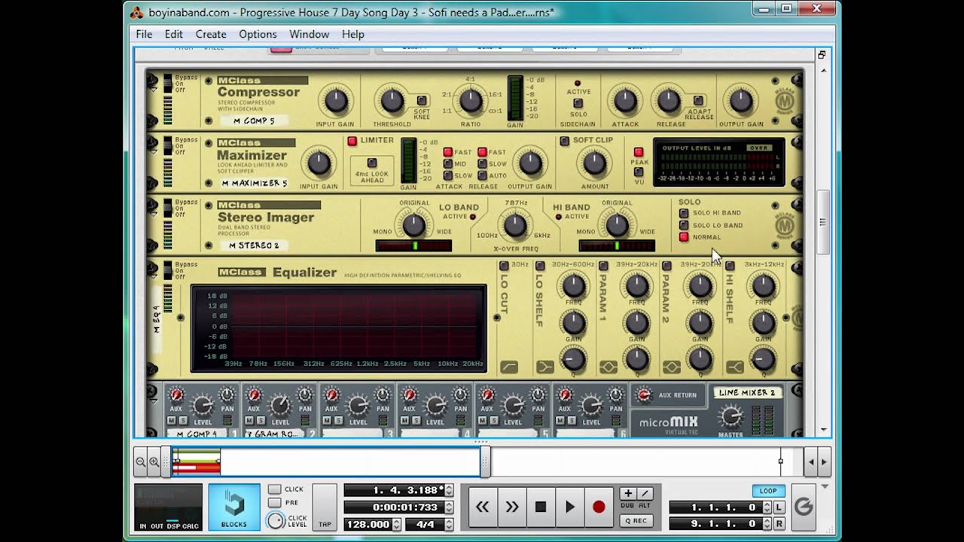
Task: Open the Window menu
Action: point(309,34)
